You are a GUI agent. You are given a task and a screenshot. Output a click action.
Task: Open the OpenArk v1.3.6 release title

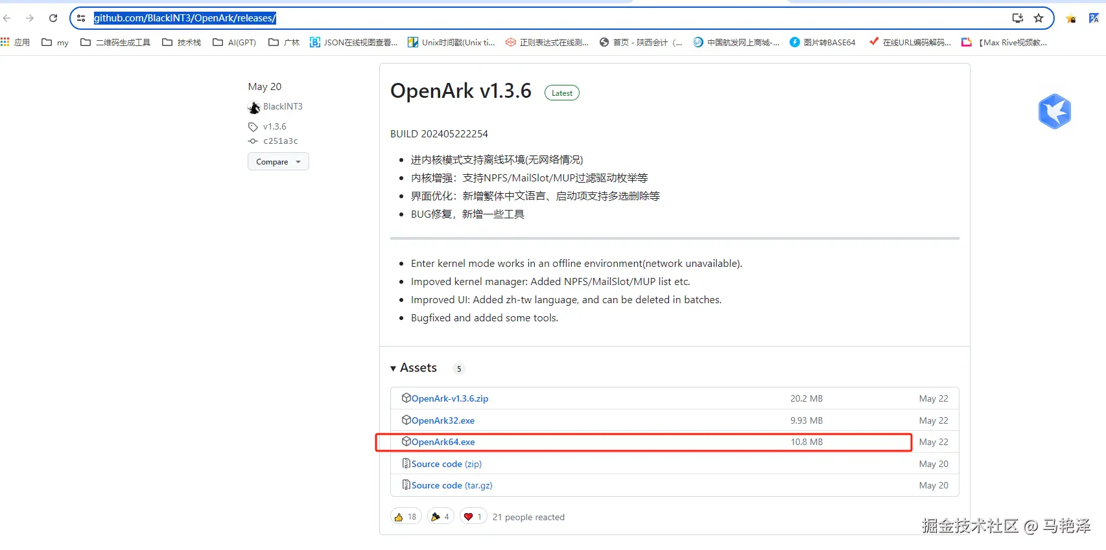[461, 91]
